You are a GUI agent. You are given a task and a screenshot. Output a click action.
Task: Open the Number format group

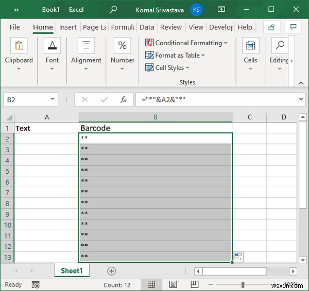pyautogui.click(x=122, y=46)
